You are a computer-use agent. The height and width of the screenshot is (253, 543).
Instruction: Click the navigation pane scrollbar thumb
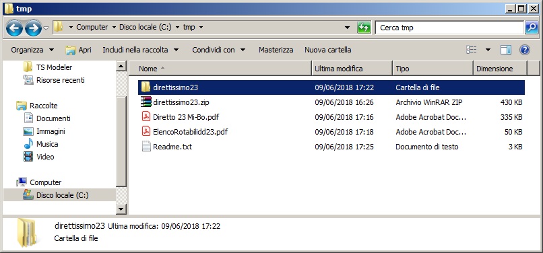pos(121,142)
